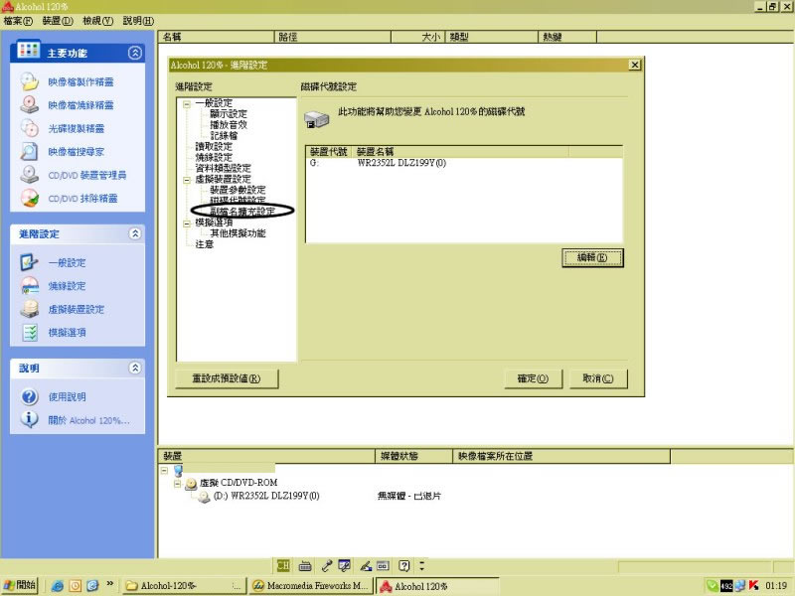Image resolution: width=795 pixels, height=596 pixels.
Task: Collapse 虛擬 CD/DVD-ROM device tree node
Action: [x=178, y=483]
